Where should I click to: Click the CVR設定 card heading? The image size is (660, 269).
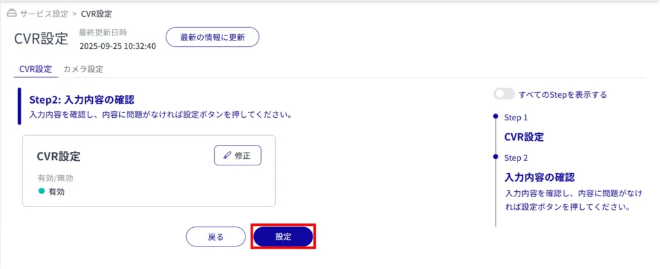59,156
